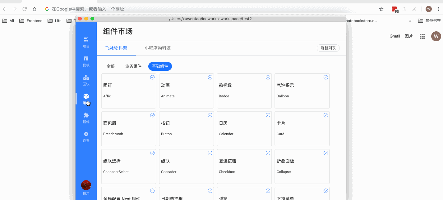Open the 其他书签 folder
This screenshot has width=443, height=200.
click(429, 21)
